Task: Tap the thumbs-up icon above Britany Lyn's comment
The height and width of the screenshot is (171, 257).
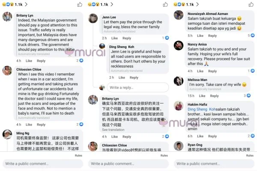Action: tap(80, 4)
